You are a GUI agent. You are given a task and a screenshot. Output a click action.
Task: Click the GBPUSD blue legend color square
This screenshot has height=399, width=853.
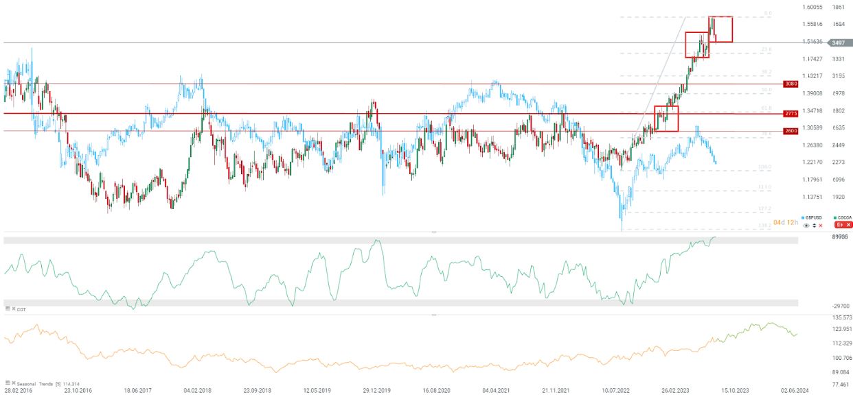pyautogui.click(x=803, y=217)
